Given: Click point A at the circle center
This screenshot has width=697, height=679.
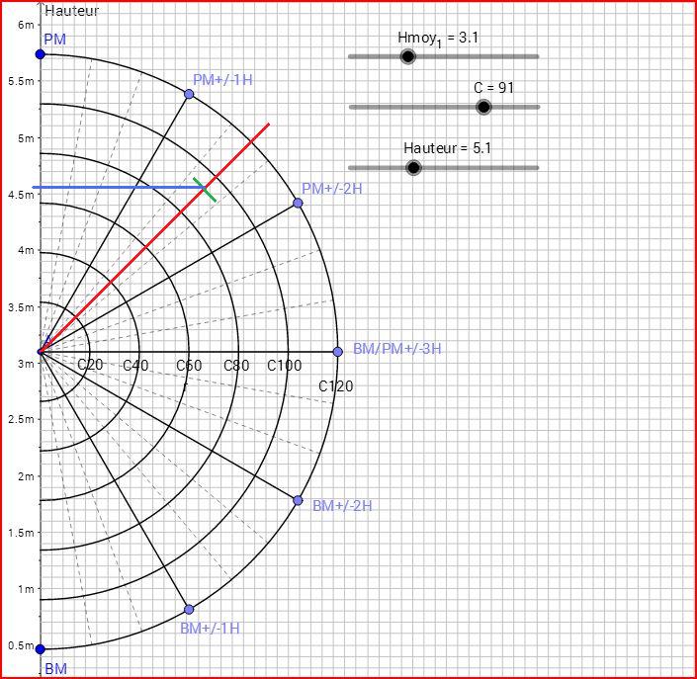Looking at the screenshot, I should tap(41, 351).
